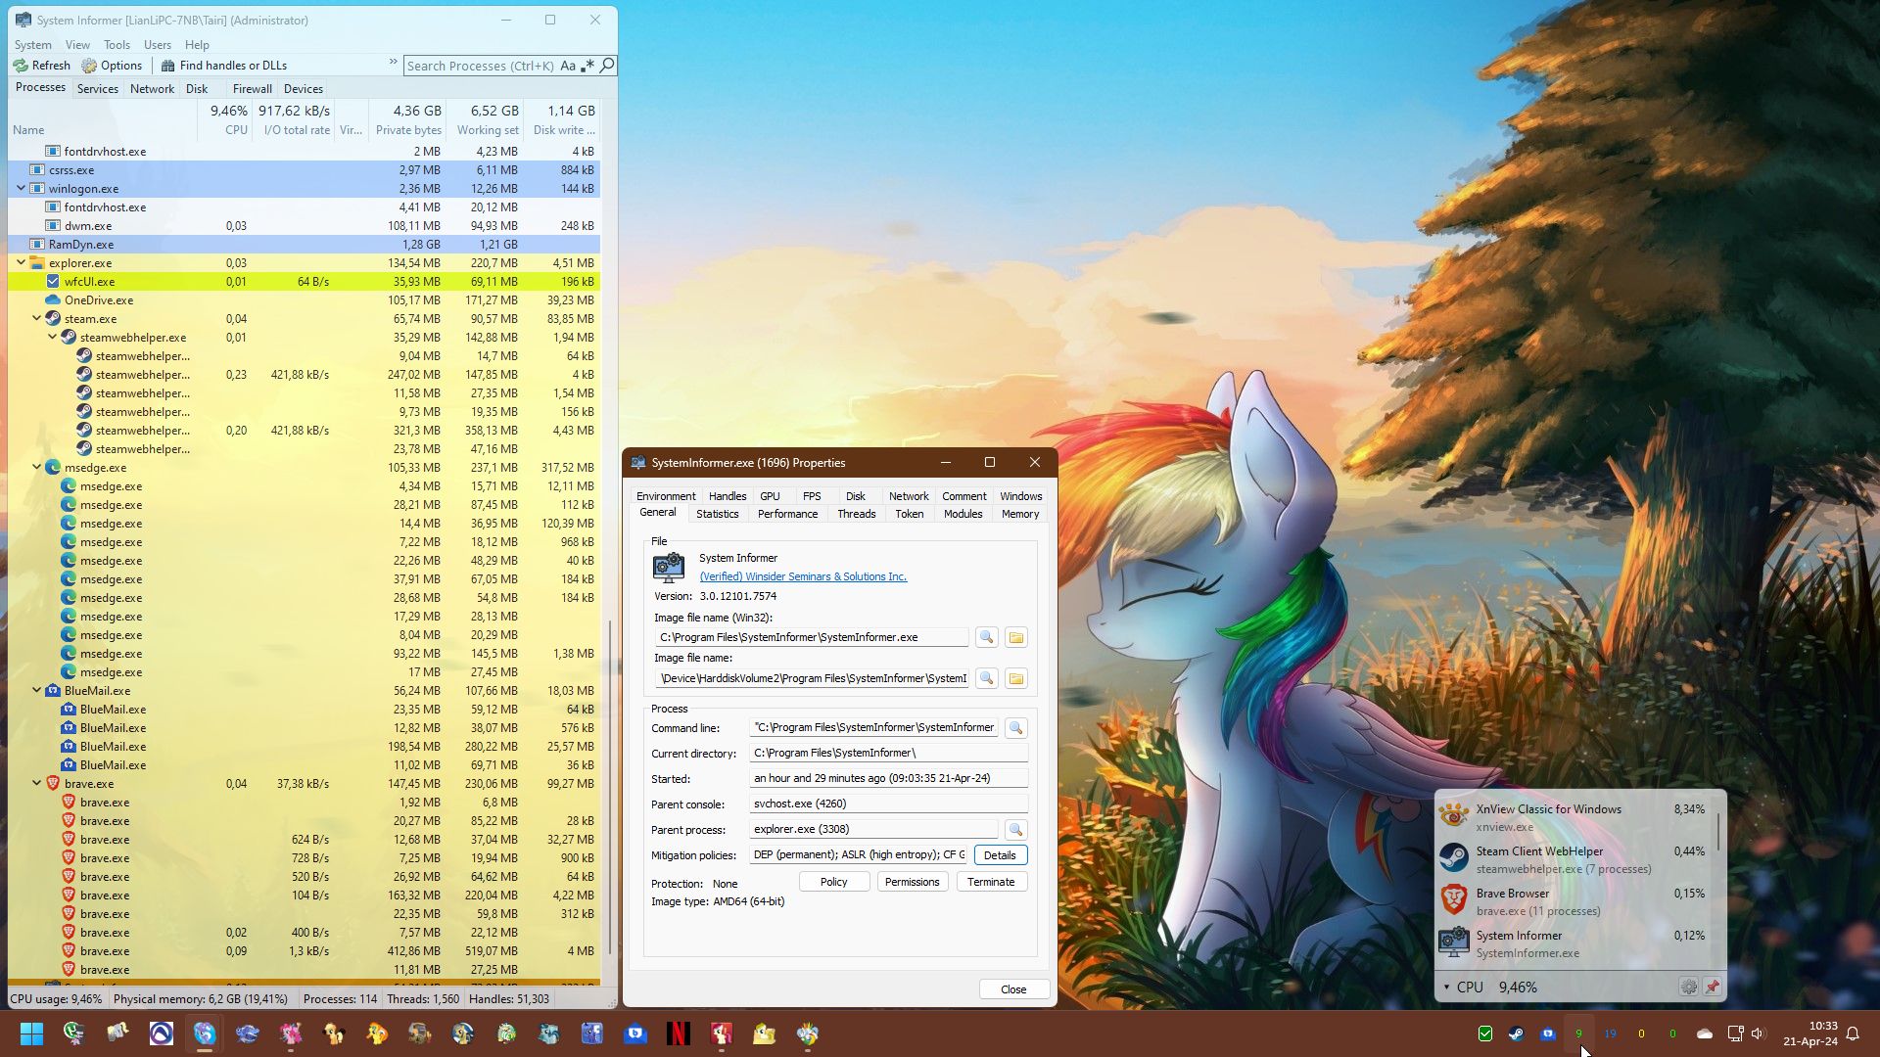Collapse the steam.exe process tree
The image size is (1880, 1057).
[x=37, y=318]
